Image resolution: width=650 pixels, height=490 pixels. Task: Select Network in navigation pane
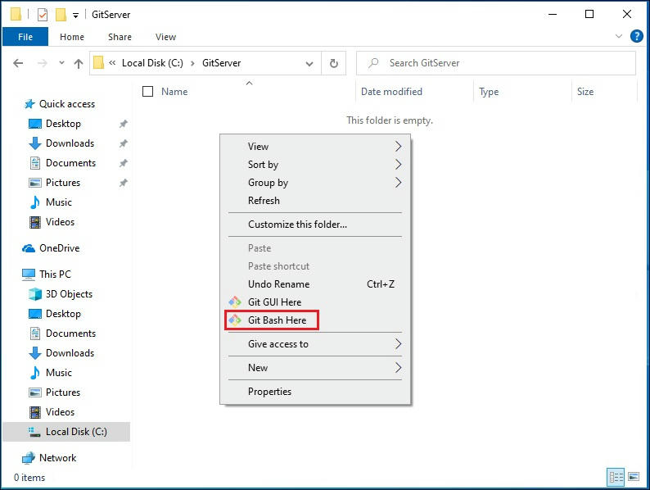(57, 458)
